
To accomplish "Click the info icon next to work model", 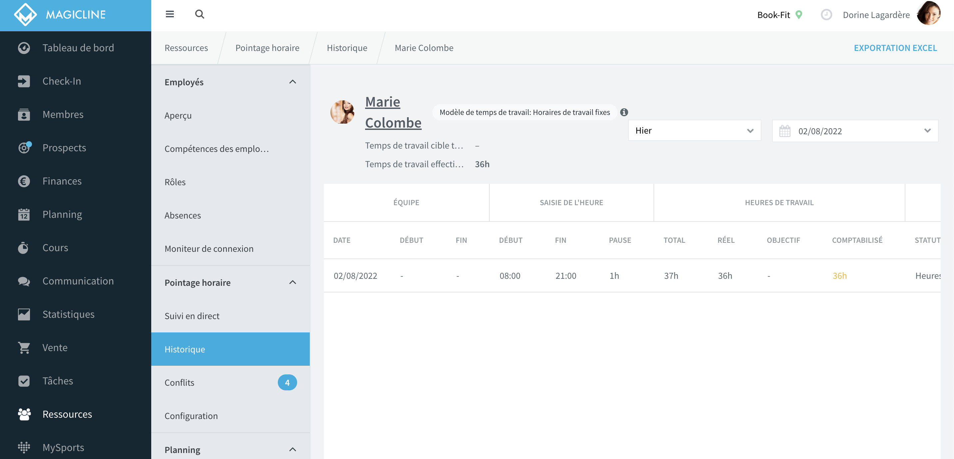I will coord(624,112).
